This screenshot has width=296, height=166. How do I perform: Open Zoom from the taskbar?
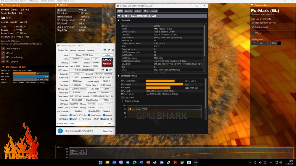(114, 162)
